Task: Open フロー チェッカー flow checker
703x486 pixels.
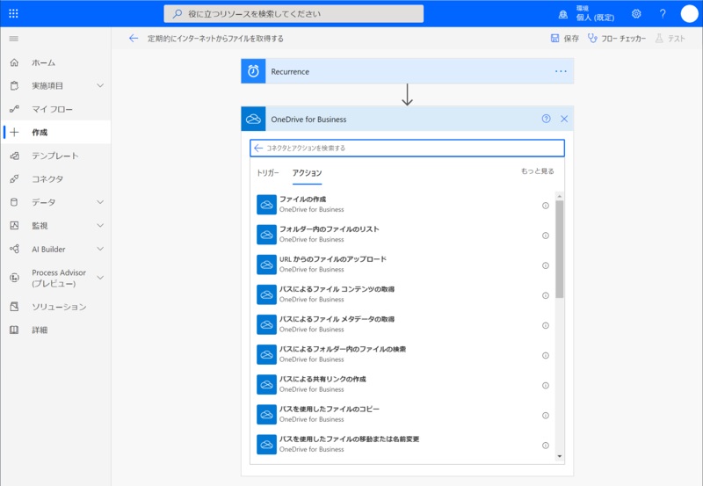Action: tap(617, 39)
